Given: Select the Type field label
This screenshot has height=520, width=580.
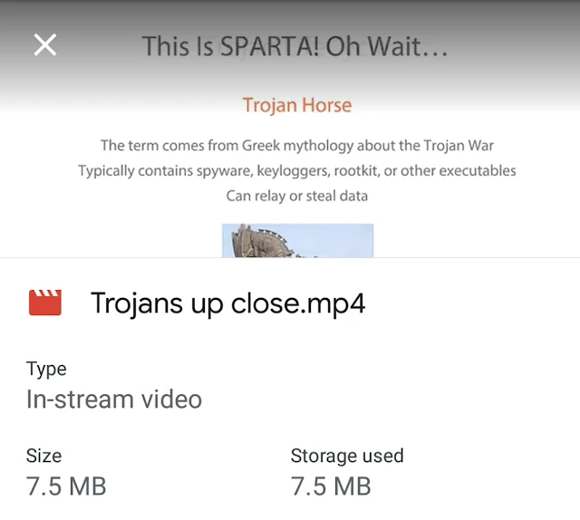Looking at the screenshot, I should tap(46, 370).
